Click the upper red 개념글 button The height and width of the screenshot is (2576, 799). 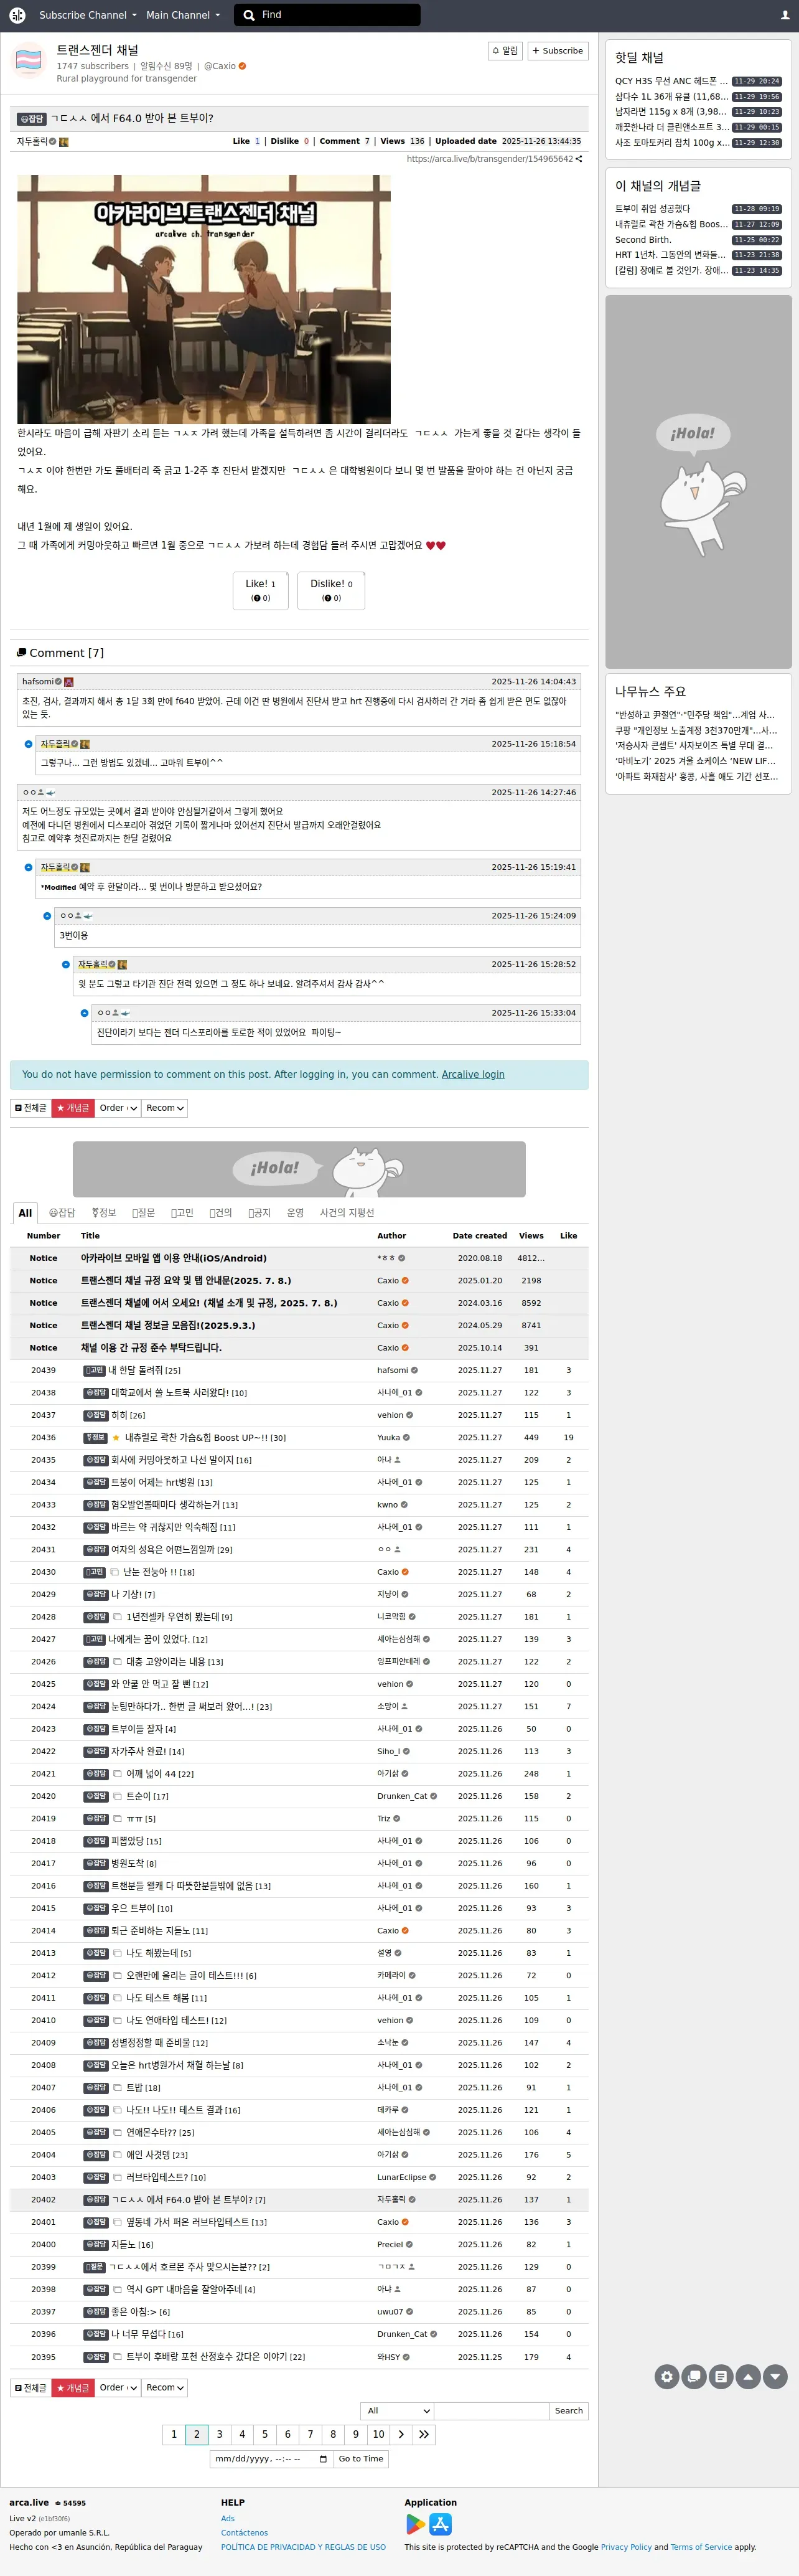[x=73, y=1108]
